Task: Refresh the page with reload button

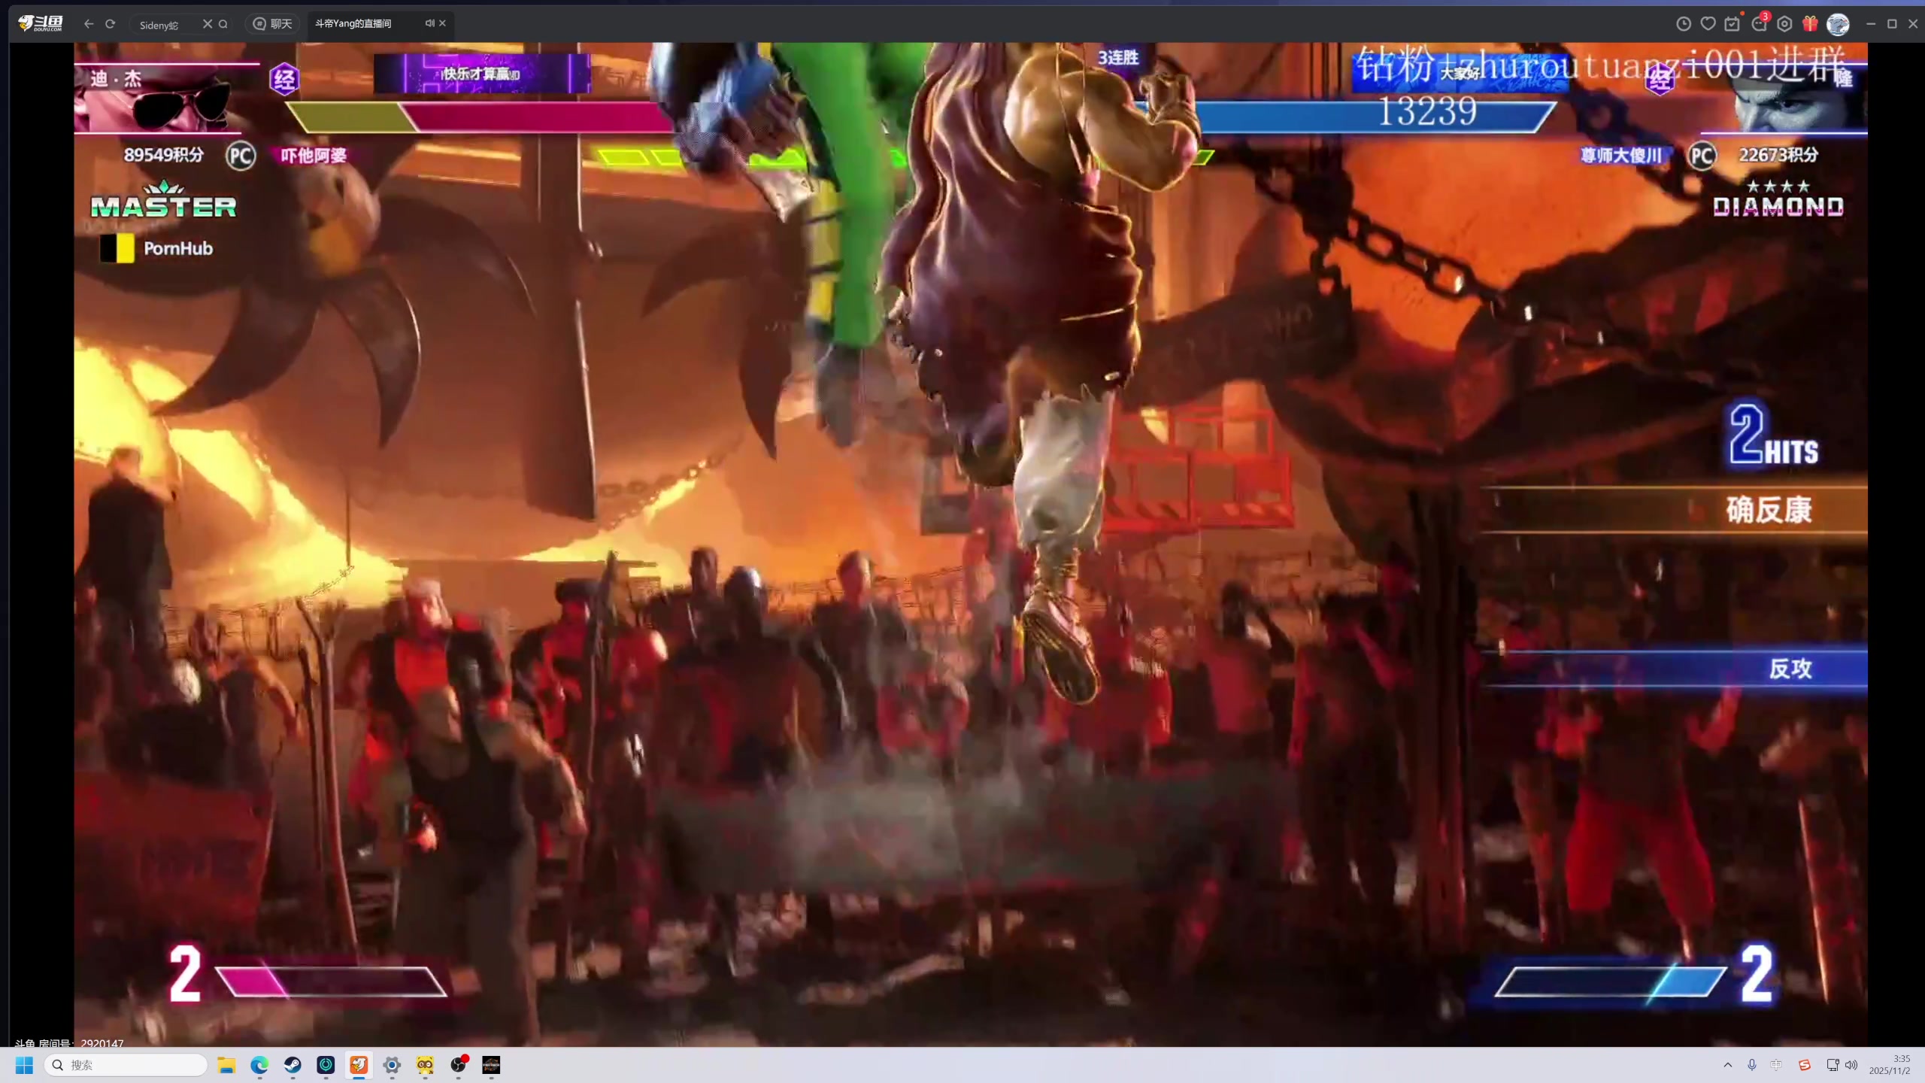Action: coord(111,24)
